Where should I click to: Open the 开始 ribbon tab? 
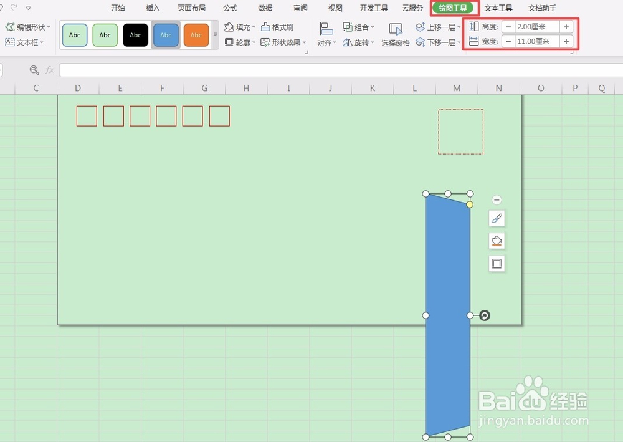click(118, 8)
